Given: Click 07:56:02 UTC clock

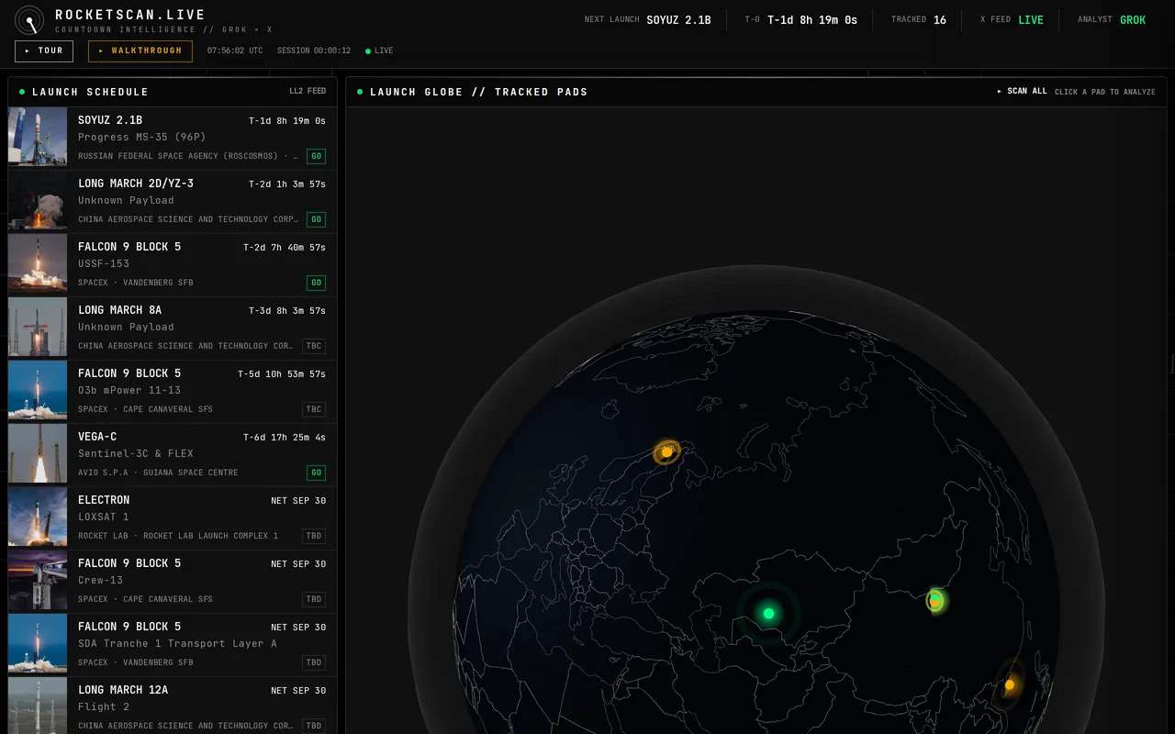Looking at the screenshot, I should coord(235,51).
